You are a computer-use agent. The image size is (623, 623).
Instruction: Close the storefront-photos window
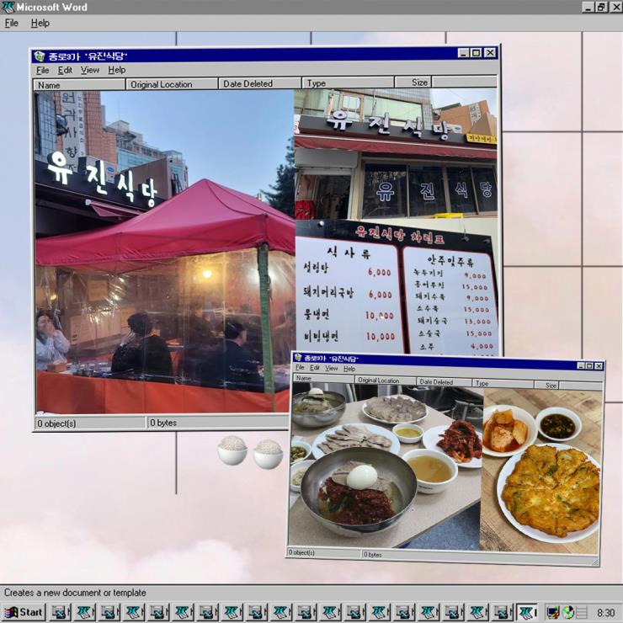click(x=490, y=52)
